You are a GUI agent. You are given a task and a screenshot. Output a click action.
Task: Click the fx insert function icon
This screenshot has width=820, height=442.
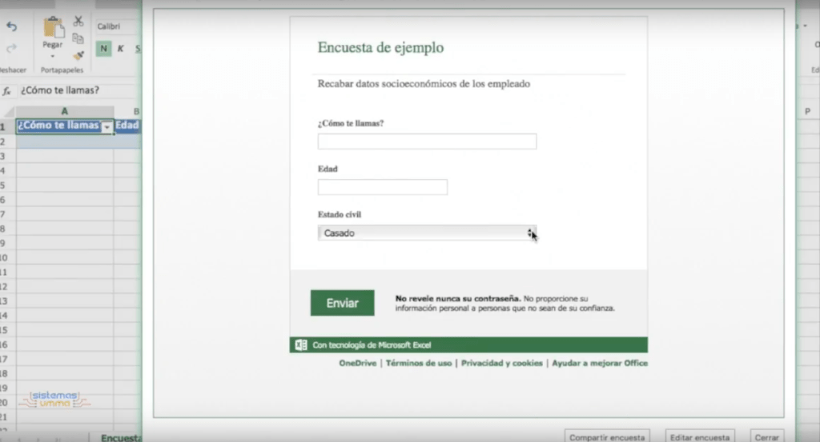7,90
